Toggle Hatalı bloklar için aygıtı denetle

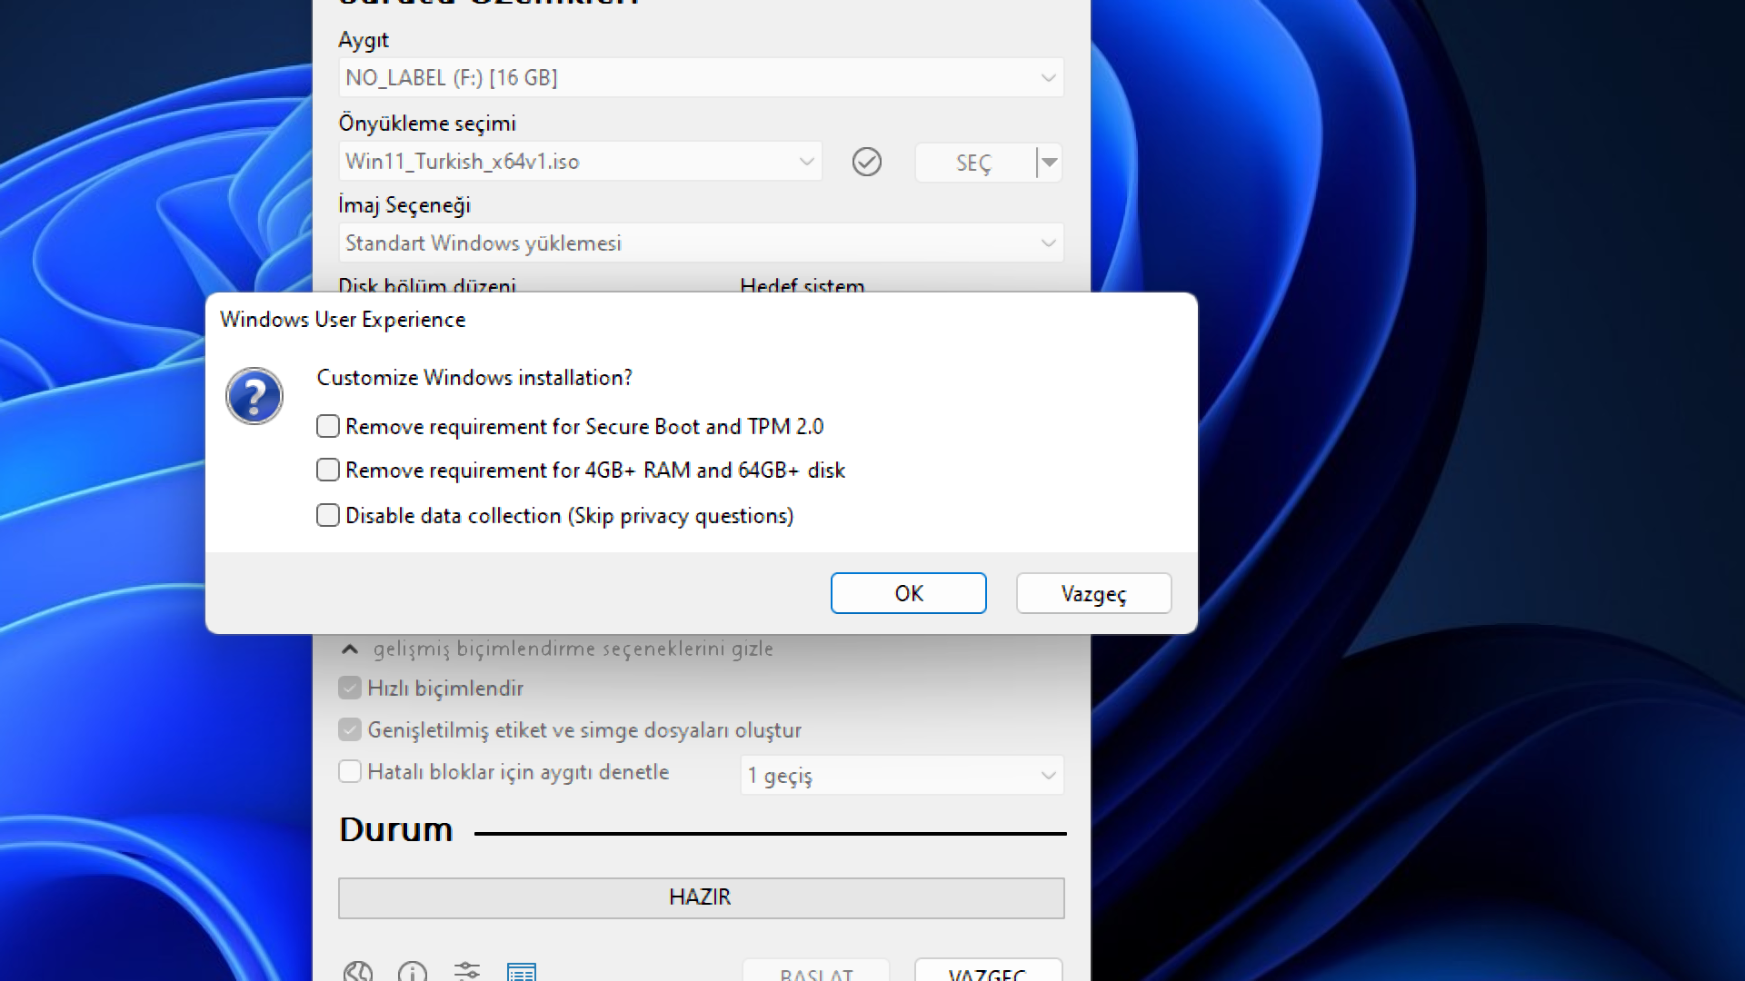coord(350,772)
